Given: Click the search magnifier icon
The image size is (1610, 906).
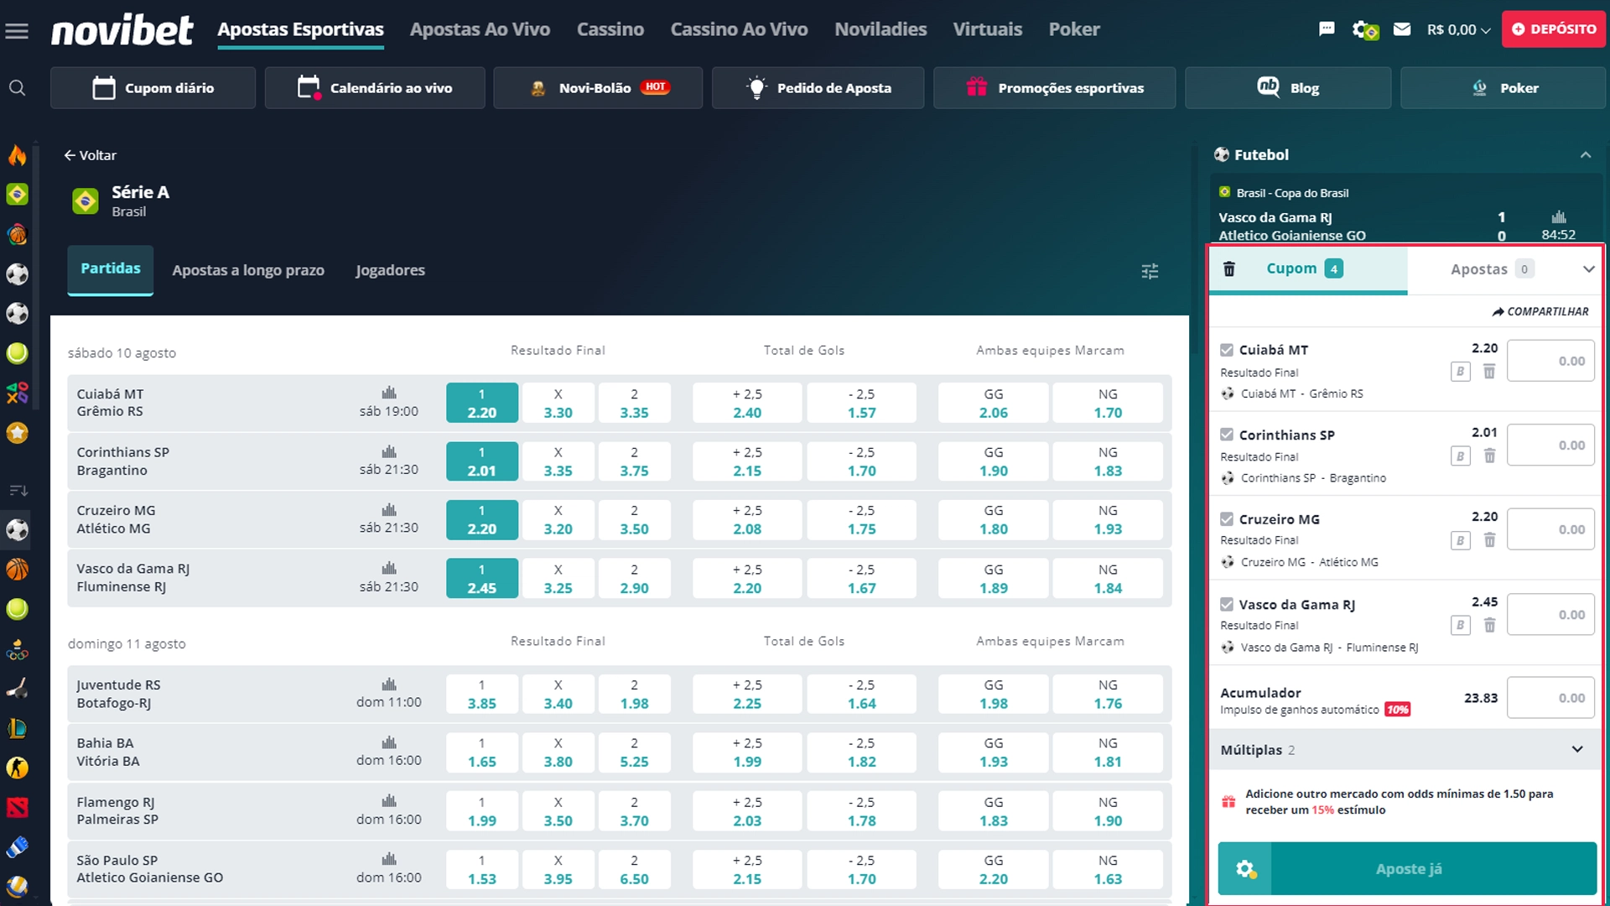Looking at the screenshot, I should [17, 88].
